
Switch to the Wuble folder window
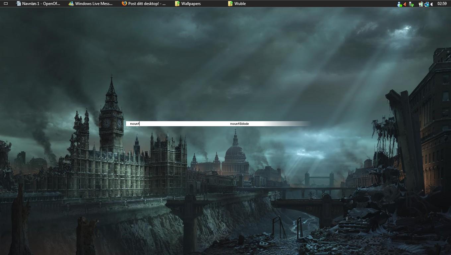pos(237,4)
